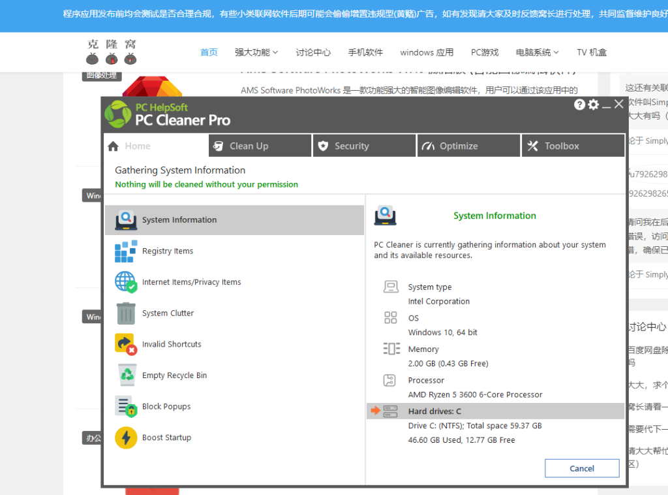668x495 pixels.
Task: Click the 克隆窝 website logo
Action: point(112,52)
